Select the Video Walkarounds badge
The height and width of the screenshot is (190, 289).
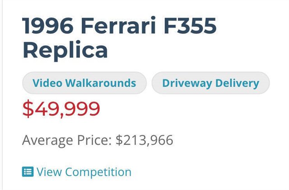84,83
